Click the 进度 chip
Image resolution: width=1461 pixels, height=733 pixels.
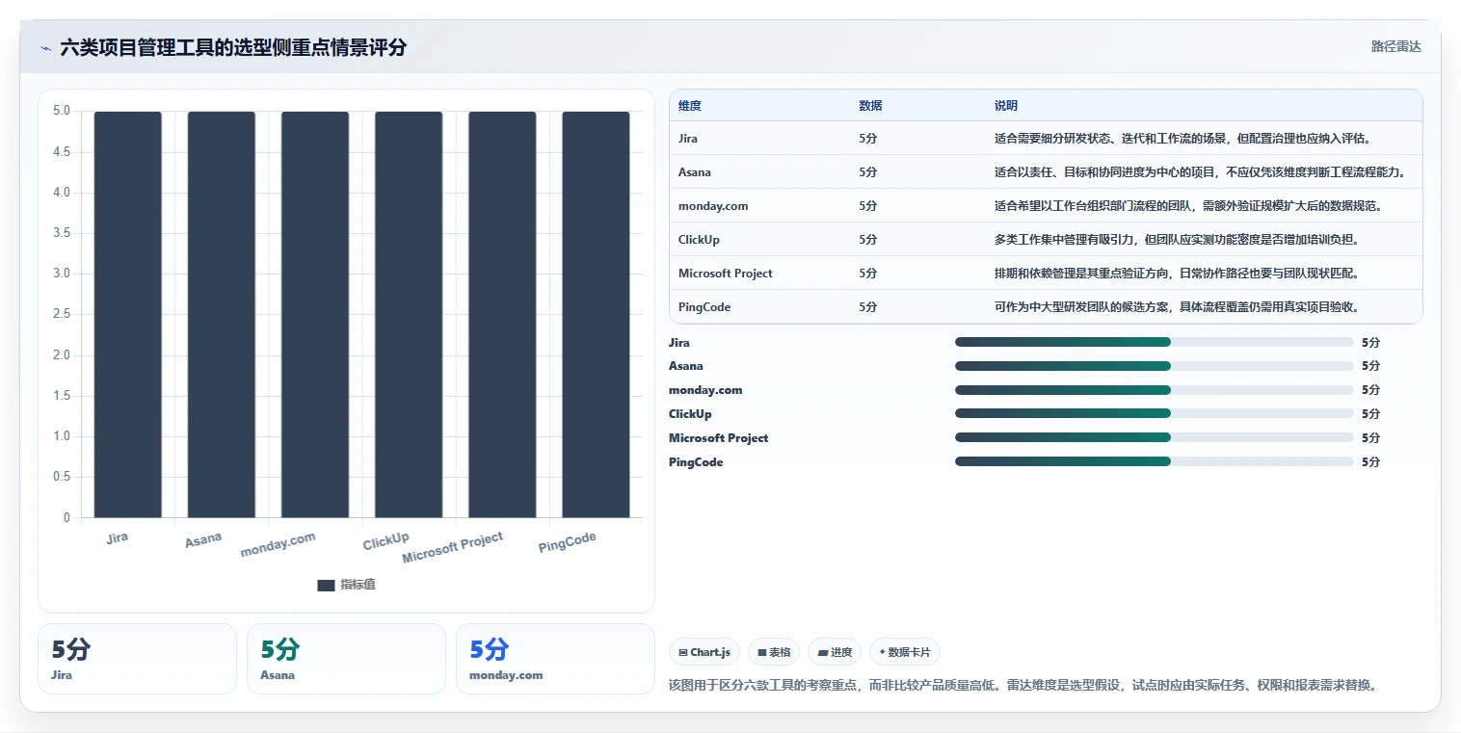835,652
